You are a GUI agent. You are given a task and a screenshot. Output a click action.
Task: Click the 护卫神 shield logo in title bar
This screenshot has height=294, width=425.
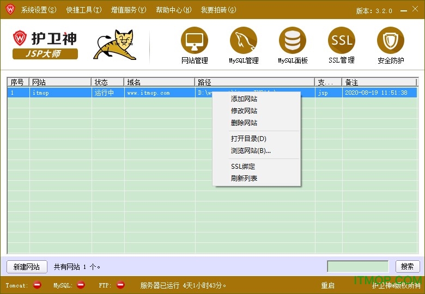coord(10,9)
